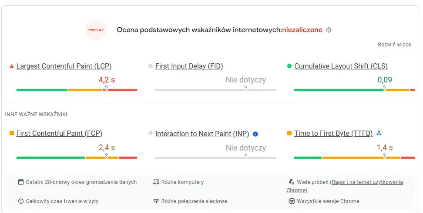
Task: Open Interaction to Next Paint (INP) link
Action: pos(202,134)
